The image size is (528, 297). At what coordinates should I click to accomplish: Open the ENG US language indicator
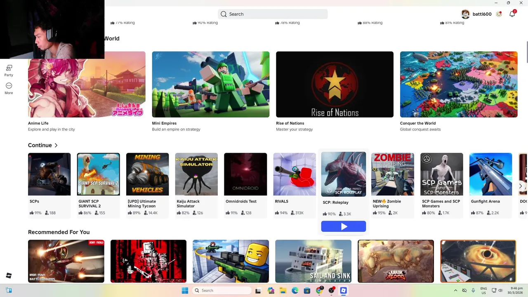tap(484, 290)
